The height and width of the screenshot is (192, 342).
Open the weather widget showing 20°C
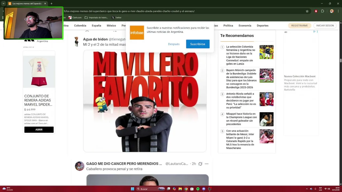(x=8, y=189)
